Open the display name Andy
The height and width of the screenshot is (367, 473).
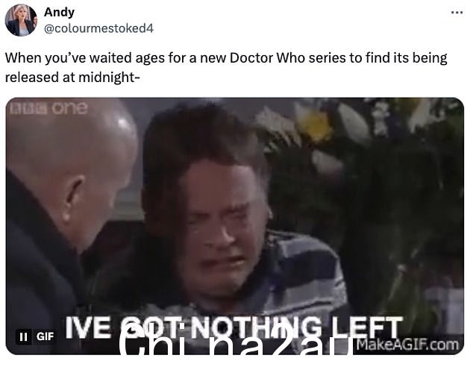click(59, 12)
